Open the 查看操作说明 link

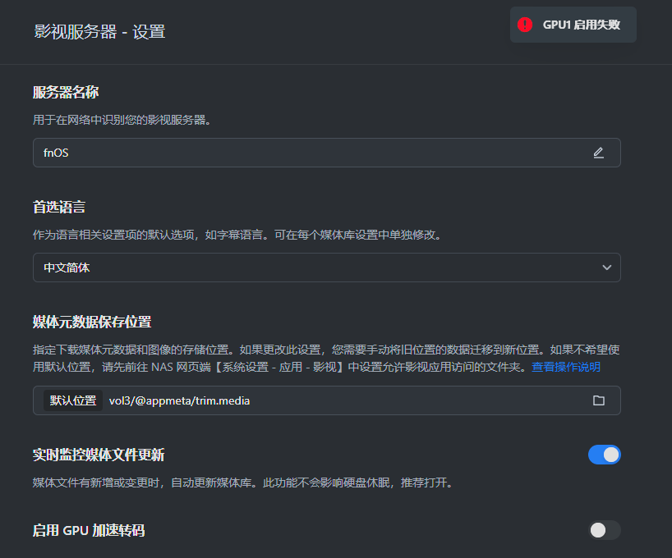click(566, 367)
